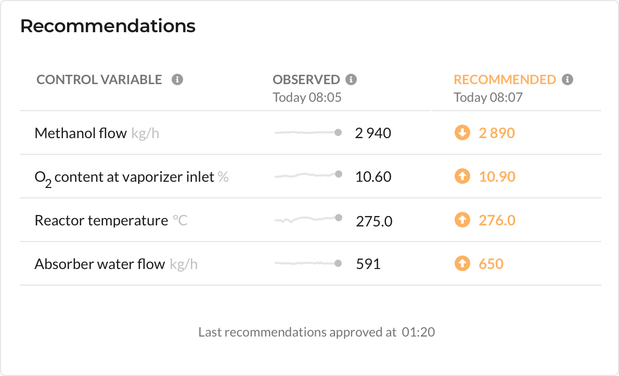The image size is (619, 376).
Task: Click the Absorber water flow sparkline
Action: pyautogui.click(x=308, y=263)
